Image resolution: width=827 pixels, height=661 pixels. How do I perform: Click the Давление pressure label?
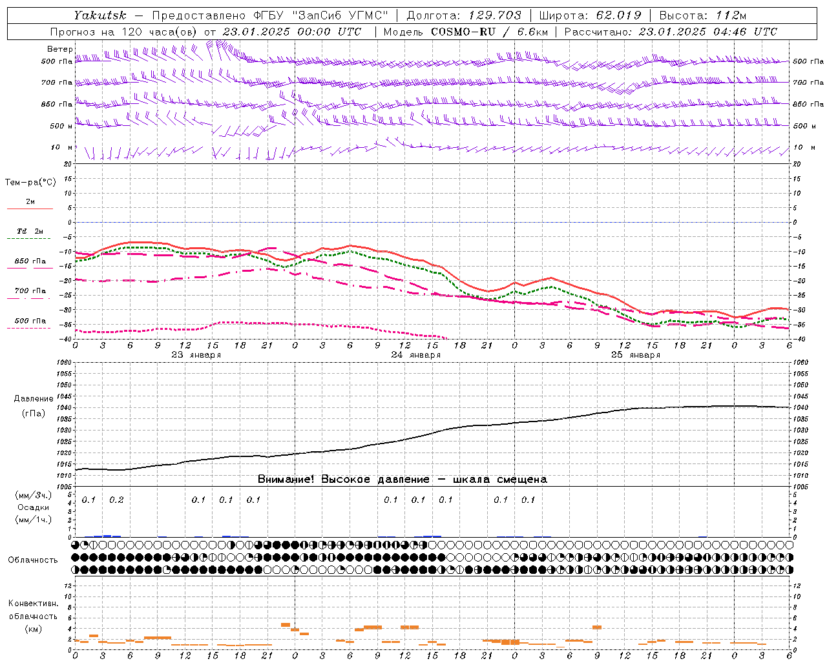coord(34,398)
